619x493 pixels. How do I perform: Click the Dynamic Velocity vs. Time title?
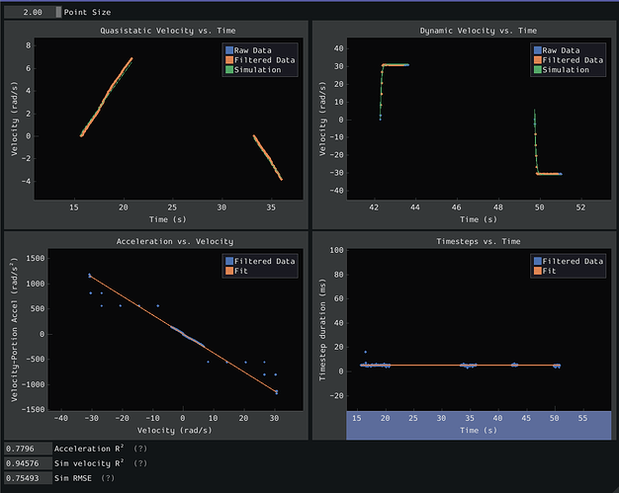478,31
